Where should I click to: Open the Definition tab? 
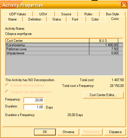tap(35, 19)
